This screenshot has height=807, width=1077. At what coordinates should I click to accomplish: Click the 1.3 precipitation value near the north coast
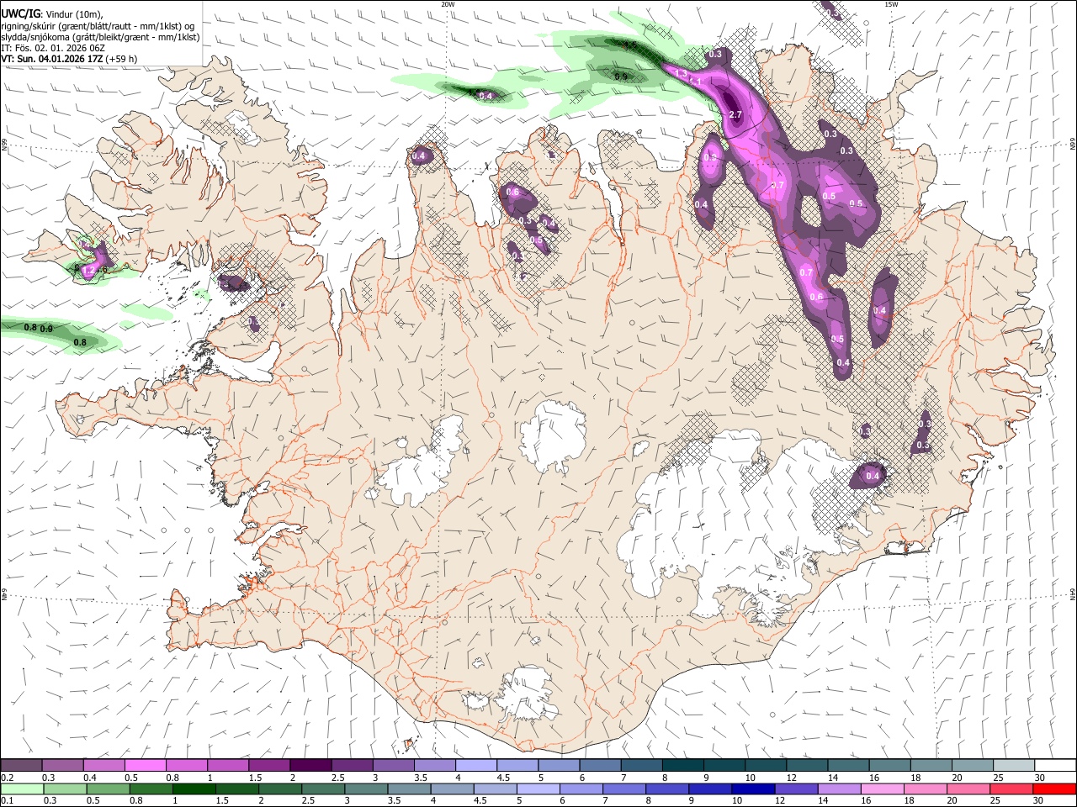click(x=682, y=74)
